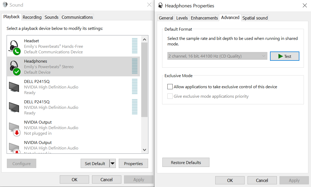Switch to the Recording tab
Image resolution: width=311 pixels, height=187 pixels.
click(x=32, y=17)
